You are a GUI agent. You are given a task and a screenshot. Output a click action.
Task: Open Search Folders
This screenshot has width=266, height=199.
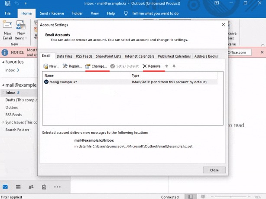click(x=17, y=130)
